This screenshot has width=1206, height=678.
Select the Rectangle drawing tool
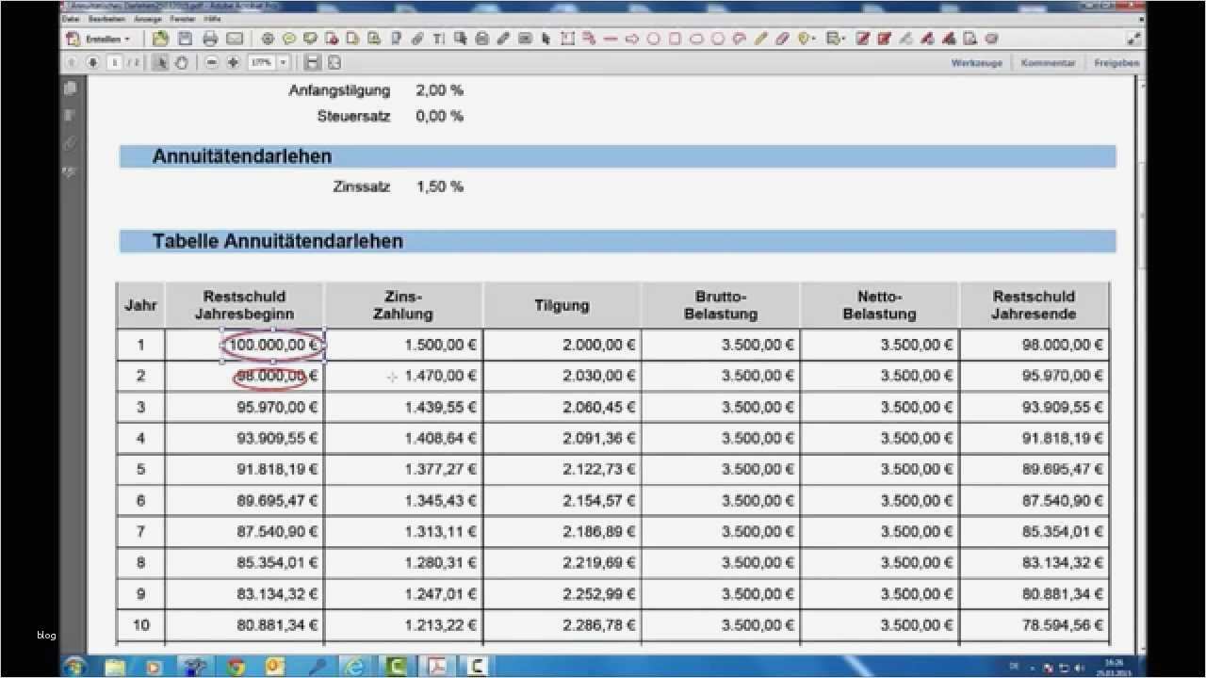[x=676, y=39]
